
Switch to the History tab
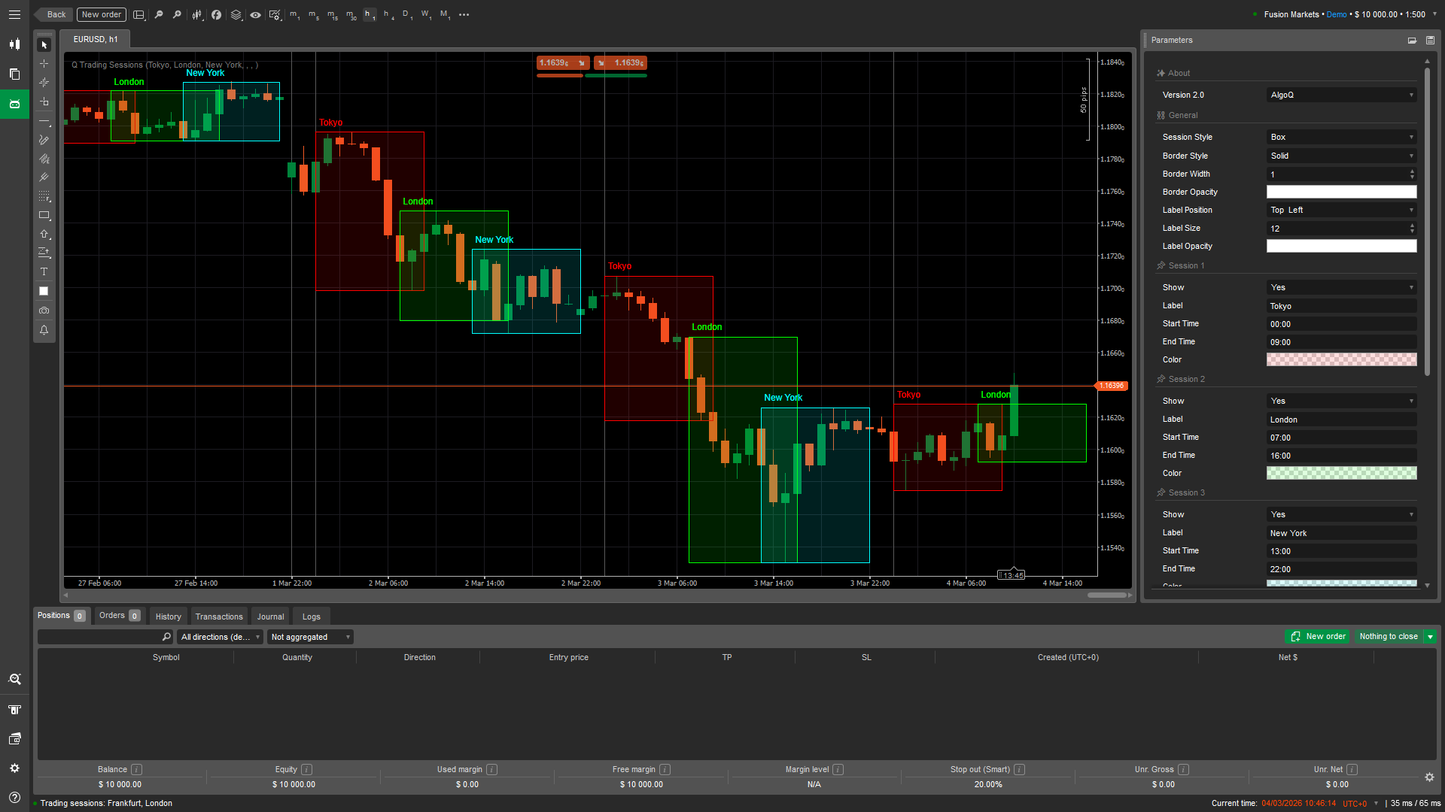tap(168, 616)
